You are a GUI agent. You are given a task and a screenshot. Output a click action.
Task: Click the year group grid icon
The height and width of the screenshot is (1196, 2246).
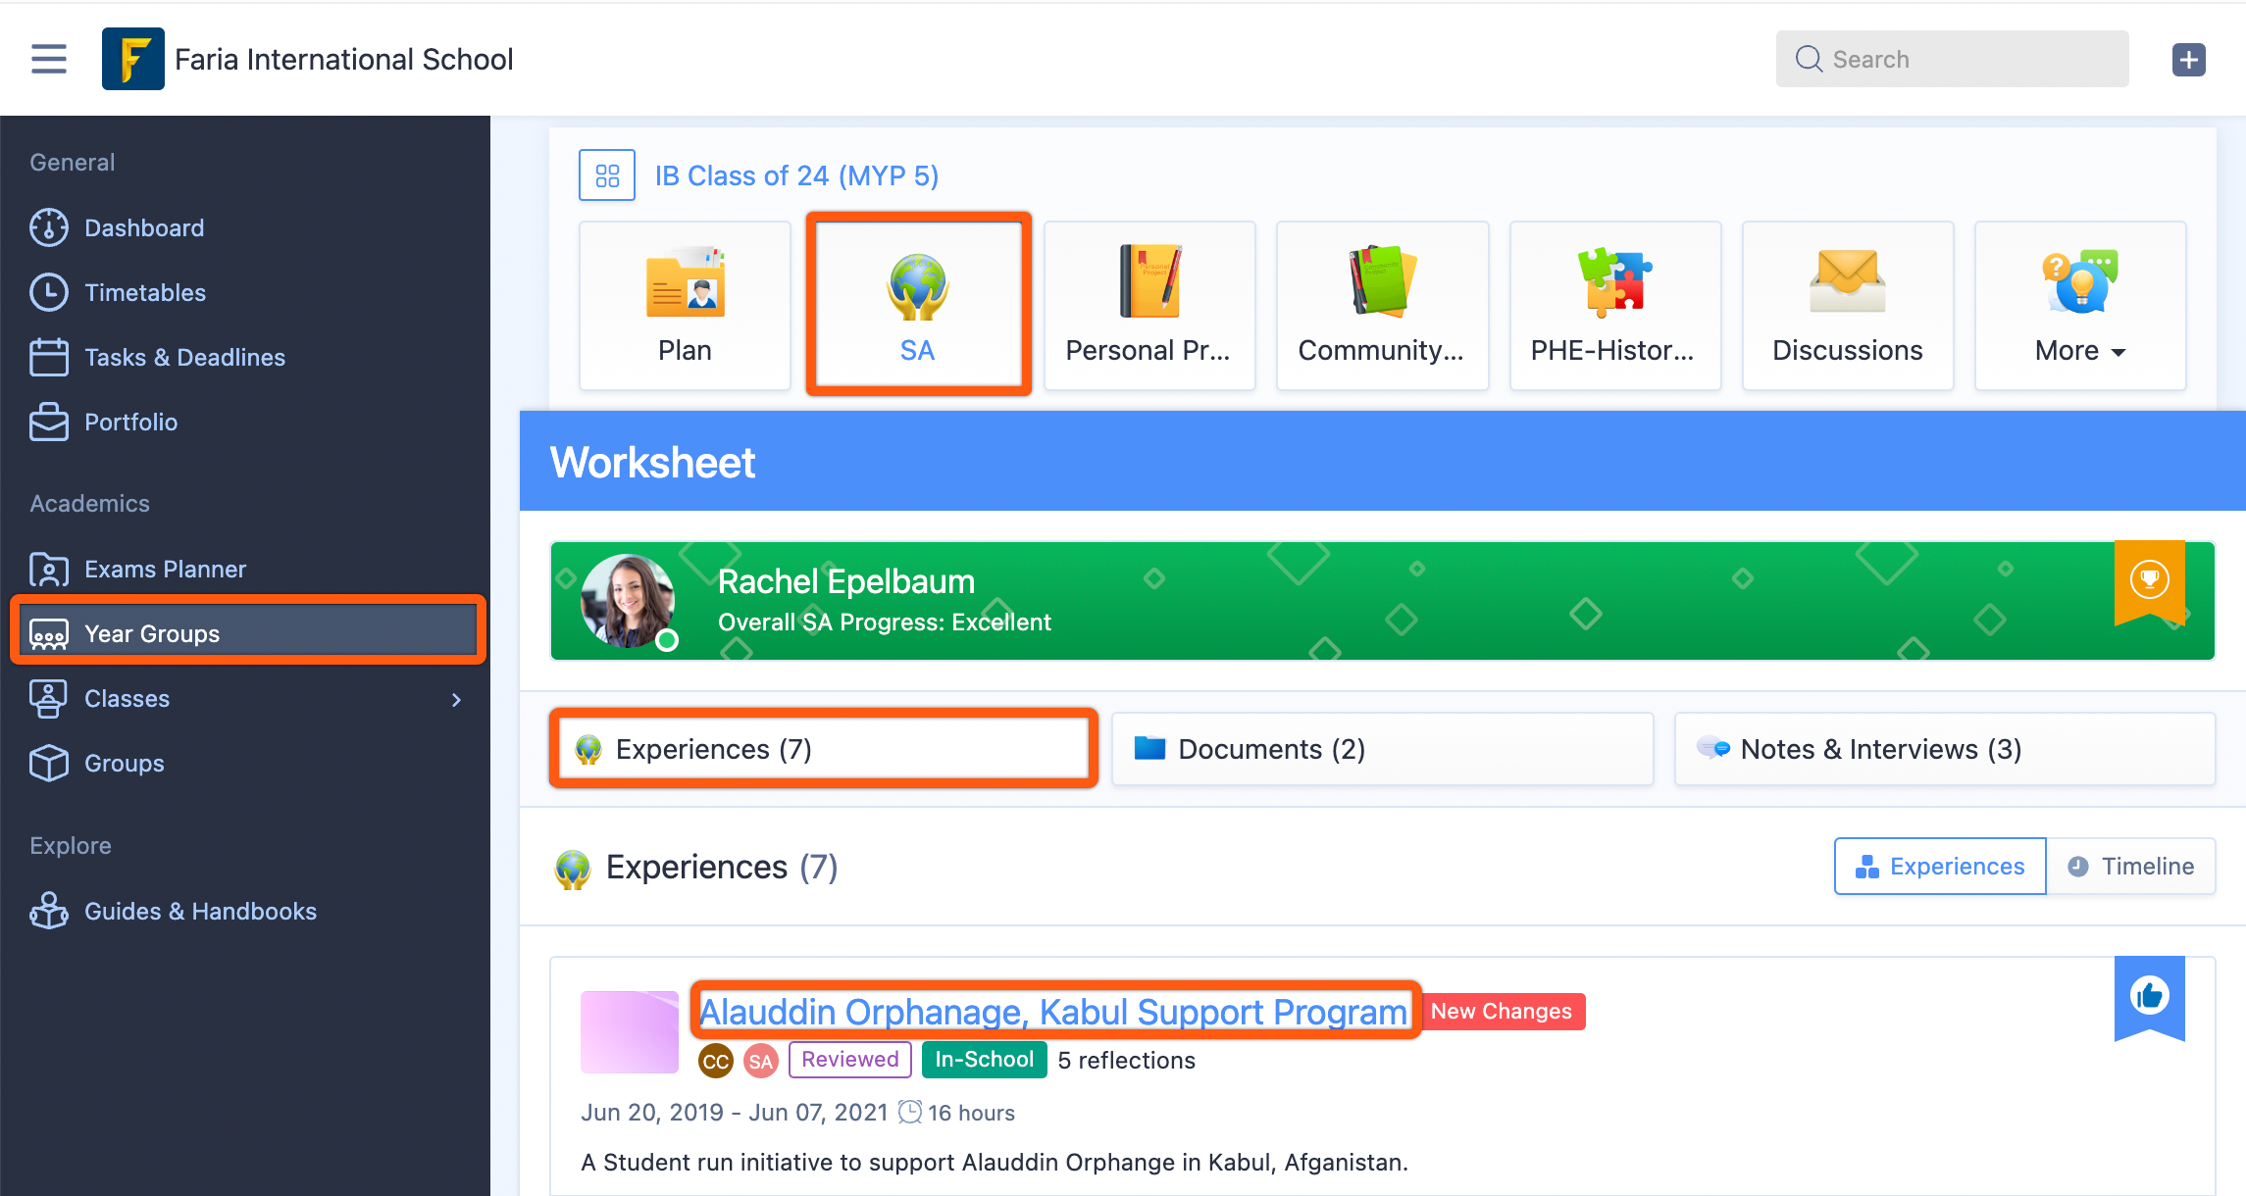tap(607, 175)
